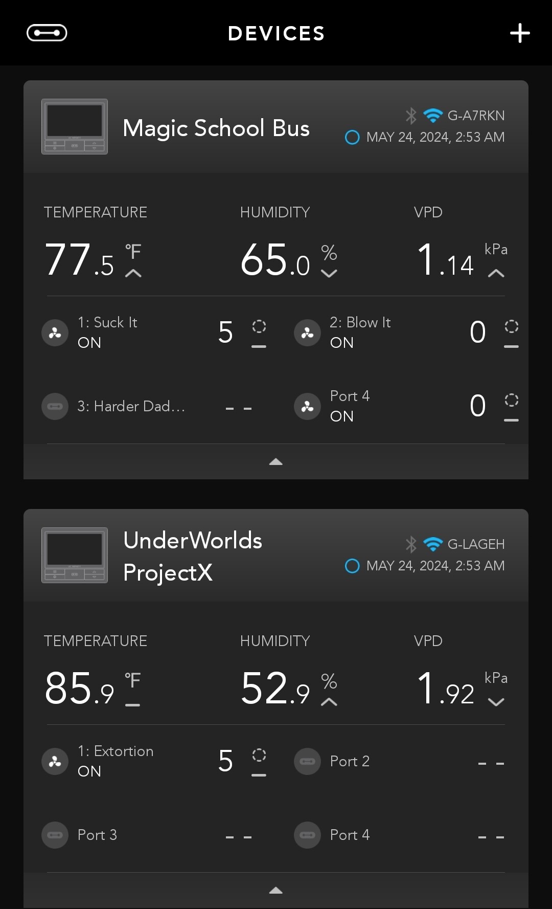Tap Magic School Bus WiFi status icon
The image size is (552, 909).
(x=433, y=116)
